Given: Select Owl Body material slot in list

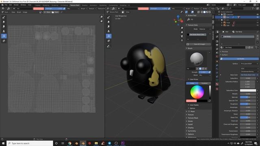Looking at the screenshot, I should (237, 36).
